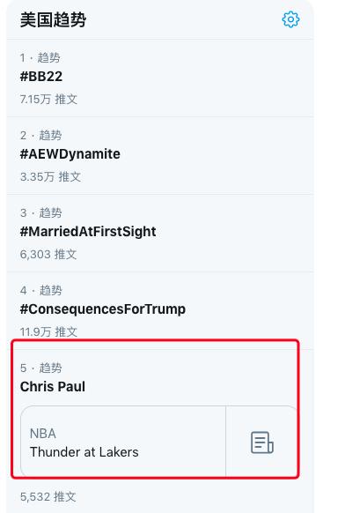
Task: Select the "4 · 趋势" rank label
Action: click(41, 291)
